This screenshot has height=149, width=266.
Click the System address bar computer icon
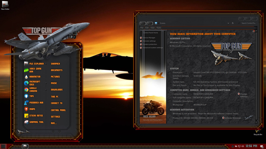point(156,23)
